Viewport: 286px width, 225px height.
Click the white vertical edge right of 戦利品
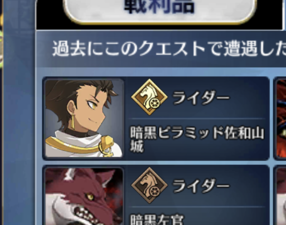point(283,15)
